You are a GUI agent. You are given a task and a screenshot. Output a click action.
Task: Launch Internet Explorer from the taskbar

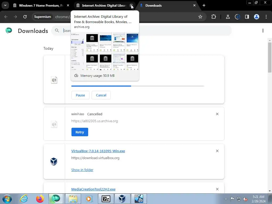pyautogui.click(x=24, y=199)
